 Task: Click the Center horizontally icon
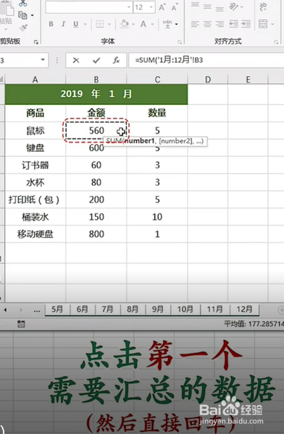[x=207, y=24]
